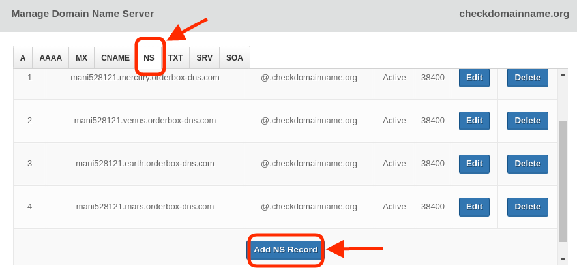Select the NS tab
Screen dimensions: 577x272
pos(149,58)
